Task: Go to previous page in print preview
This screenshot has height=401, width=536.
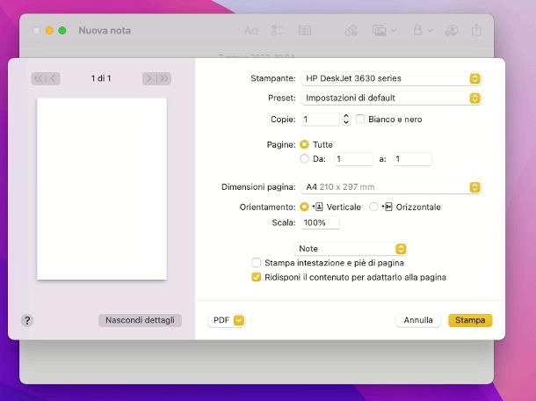Action: click(x=54, y=78)
